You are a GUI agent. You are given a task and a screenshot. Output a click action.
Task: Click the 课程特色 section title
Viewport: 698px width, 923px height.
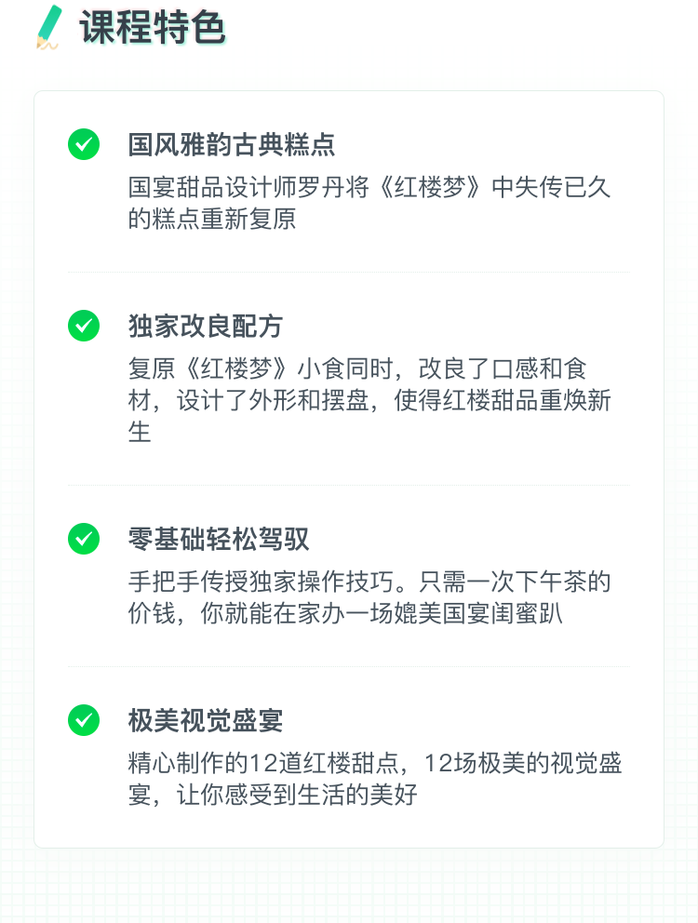pyautogui.click(x=153, y=27)
